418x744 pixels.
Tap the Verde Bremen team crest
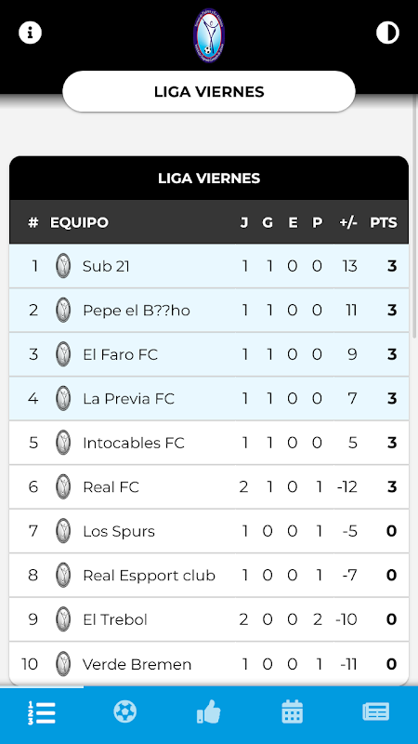pos(63,664)
